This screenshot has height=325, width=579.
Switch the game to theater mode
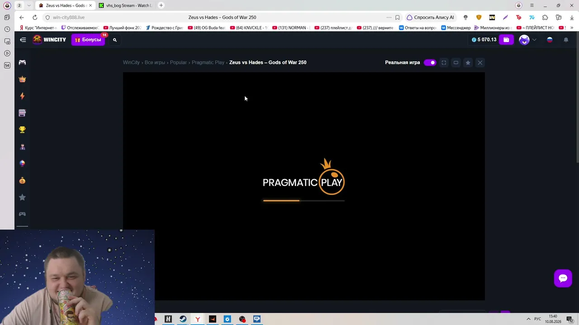456,63
